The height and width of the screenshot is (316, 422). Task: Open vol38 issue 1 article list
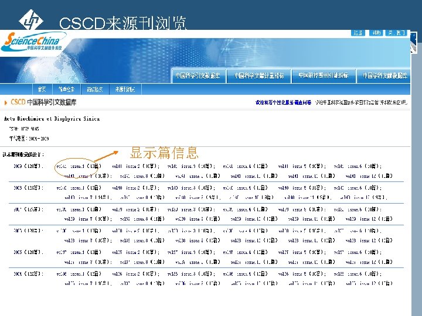coord(79,231)
